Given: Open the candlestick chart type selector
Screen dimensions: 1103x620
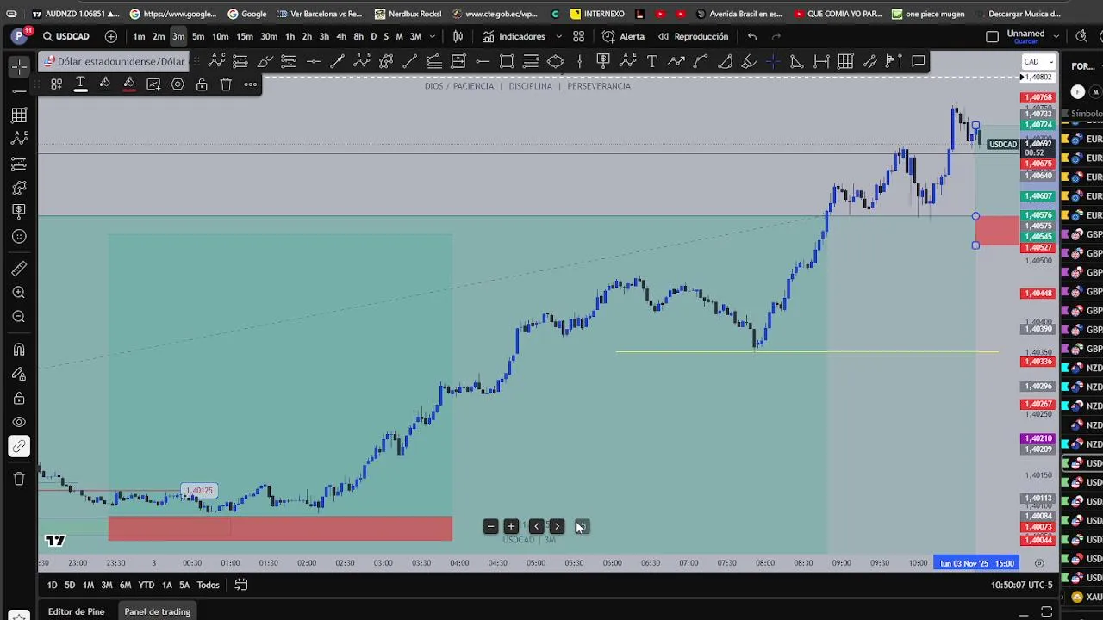Looking at the screenshot, I should click(x=458, y=36).
